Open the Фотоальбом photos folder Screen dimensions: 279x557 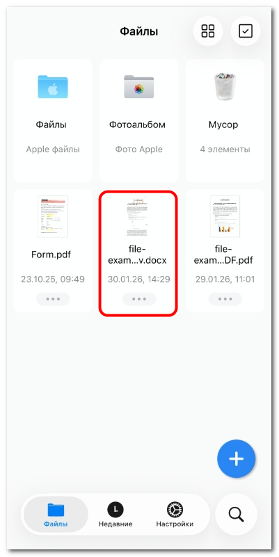point(139,87)
